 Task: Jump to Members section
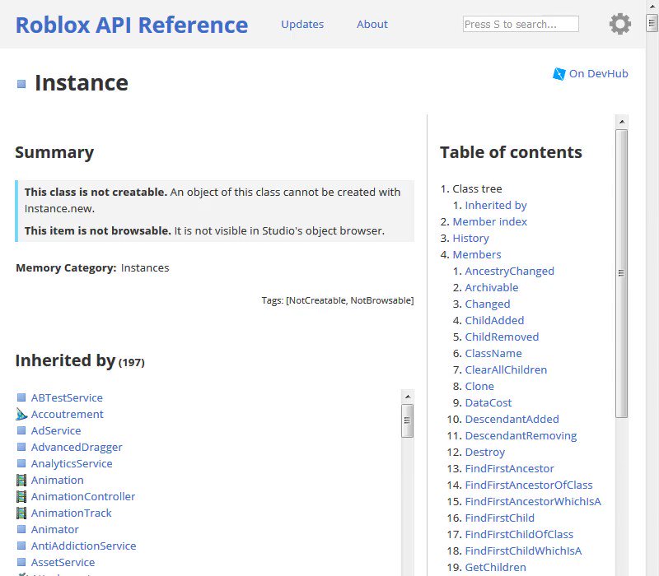pyautogui.click(x=477, y=254)
